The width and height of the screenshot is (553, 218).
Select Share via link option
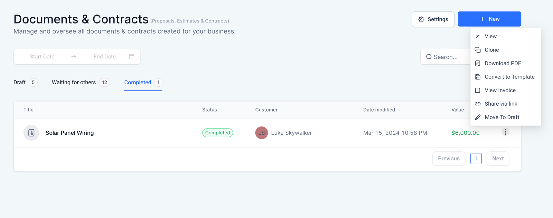(501, 104)
